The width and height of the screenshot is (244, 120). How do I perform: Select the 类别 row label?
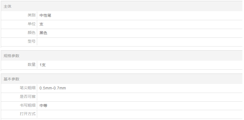[x=31, y=15]
